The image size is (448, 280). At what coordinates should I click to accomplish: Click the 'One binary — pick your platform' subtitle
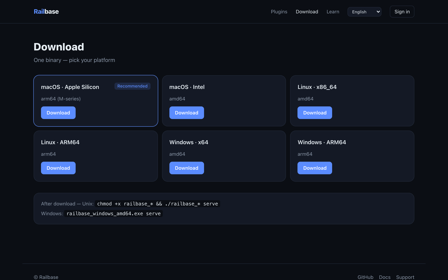coord(74,60)
